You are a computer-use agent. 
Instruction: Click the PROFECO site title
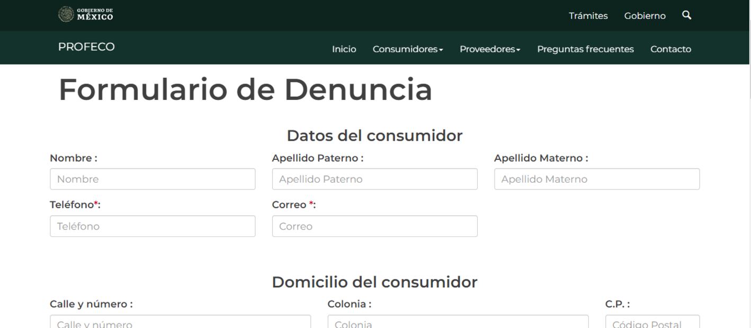pyautogui.click(x=86, y=47)
